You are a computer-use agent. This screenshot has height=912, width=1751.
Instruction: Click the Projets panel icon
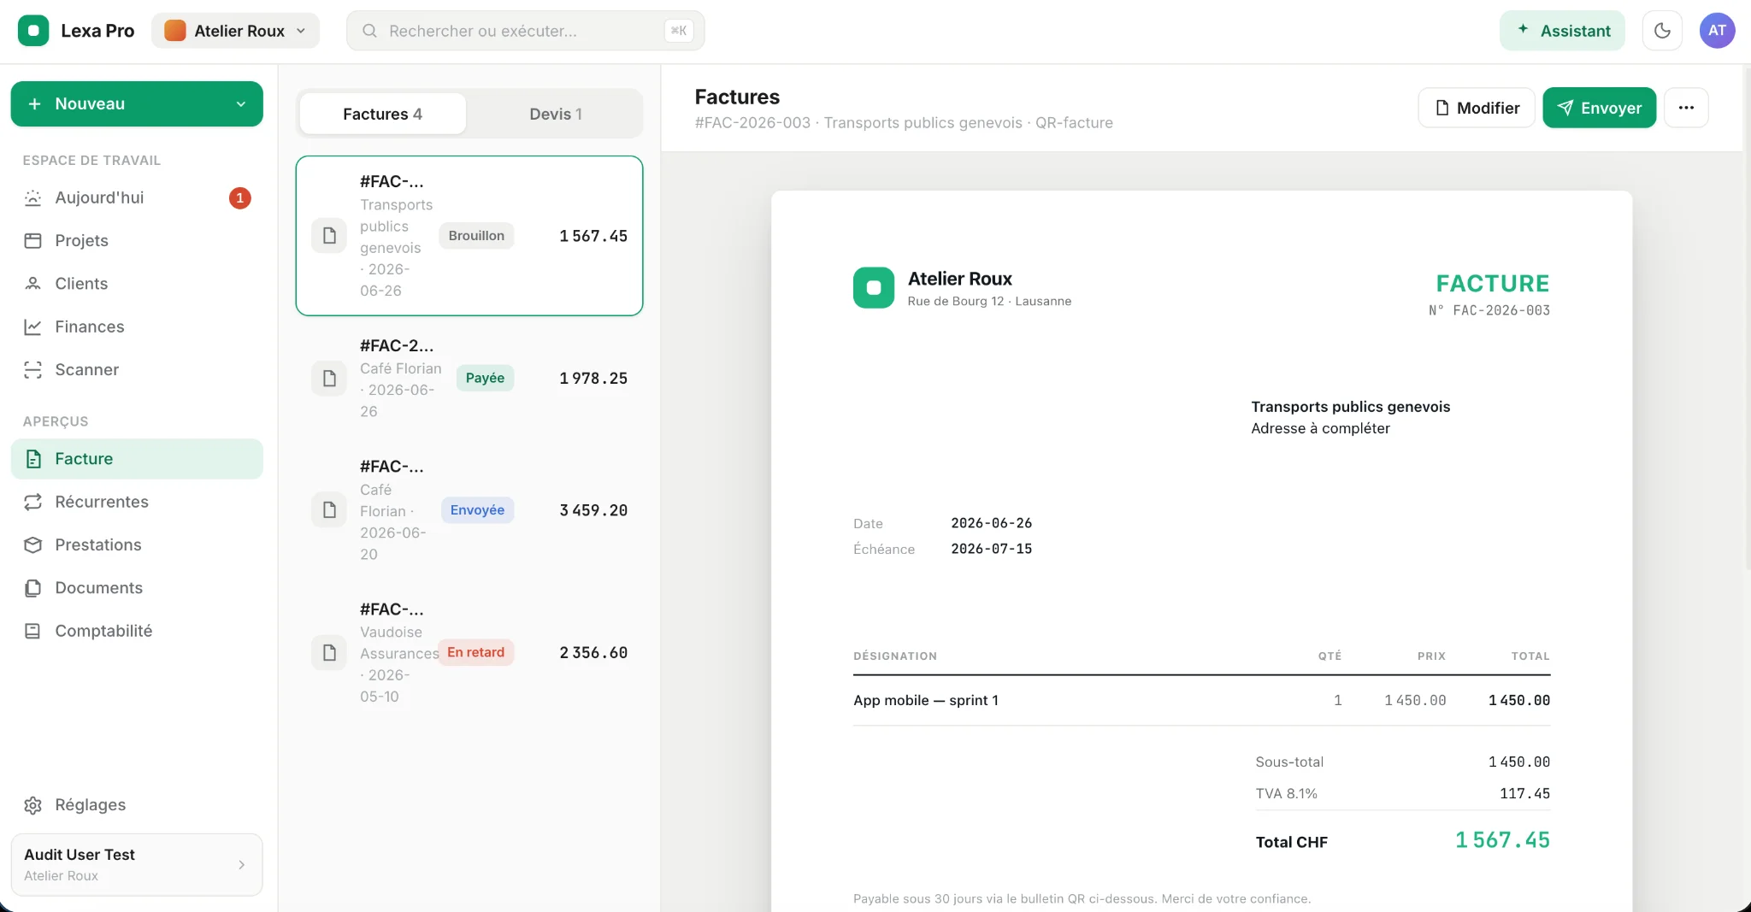tap(32, 241)
